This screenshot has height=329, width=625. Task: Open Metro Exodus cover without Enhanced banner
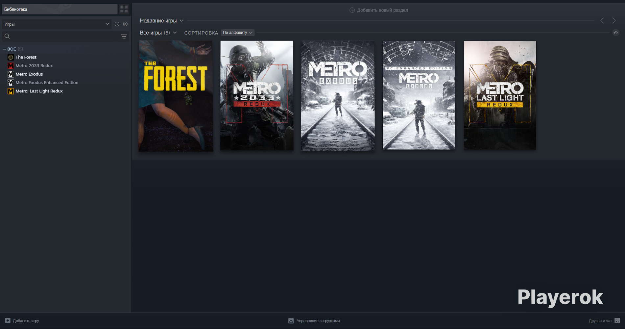coord(338,95)
